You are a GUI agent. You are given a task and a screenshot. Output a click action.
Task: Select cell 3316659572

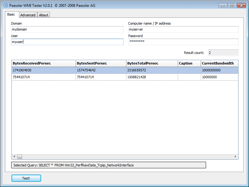coord(152,70)
